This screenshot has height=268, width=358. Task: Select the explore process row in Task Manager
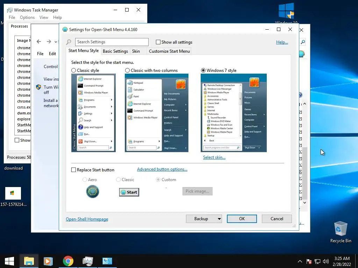pos(23,119)
